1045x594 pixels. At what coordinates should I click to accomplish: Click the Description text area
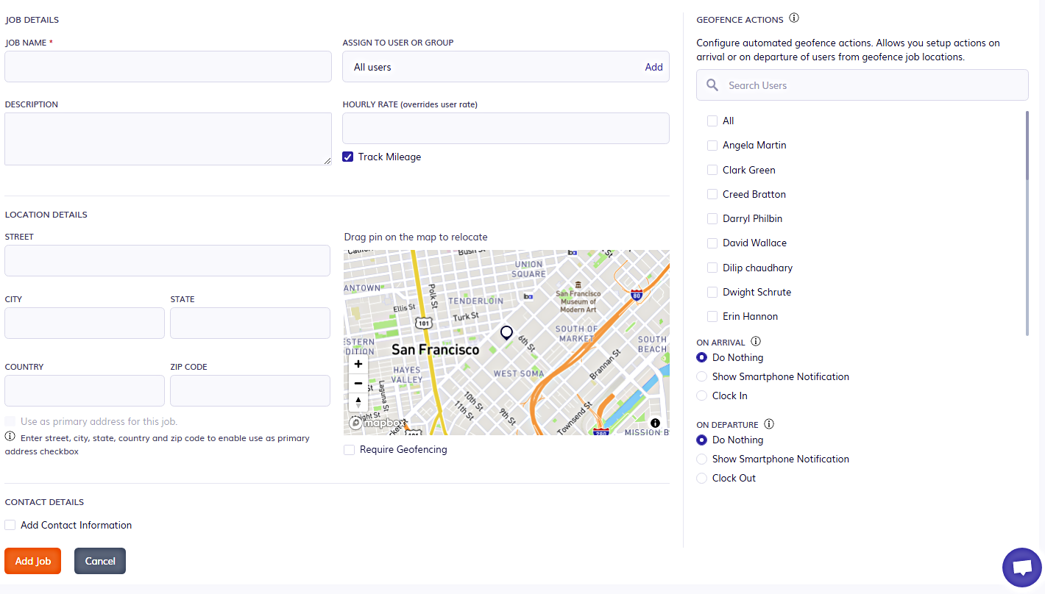tap(168, 139)
